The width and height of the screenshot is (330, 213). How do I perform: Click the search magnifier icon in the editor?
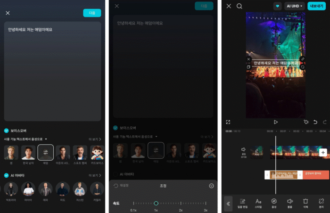click(x=239, y=6)
